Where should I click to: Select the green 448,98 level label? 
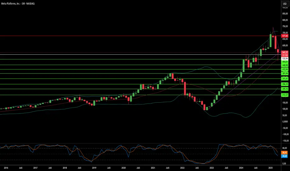coord(285,65)
